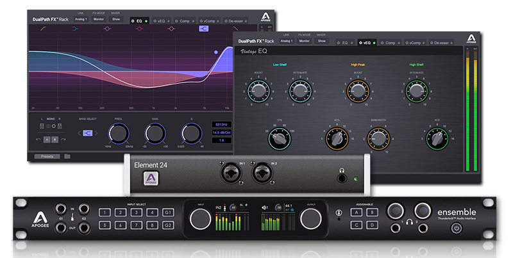Toggle De-esser power icon in Vintage EQ window
513x258 pixels.
coord(431,43)
